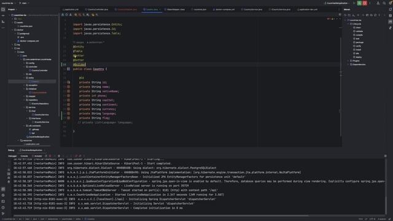The width and height of the screenshot is (393, 221).
Task: Select the Maven validate goal
Action: tap(358, 31)
